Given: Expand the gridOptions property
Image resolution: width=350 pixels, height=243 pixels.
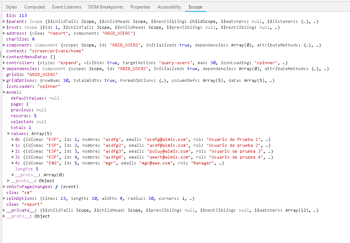Looking at the screenshot, I should 4,81.
